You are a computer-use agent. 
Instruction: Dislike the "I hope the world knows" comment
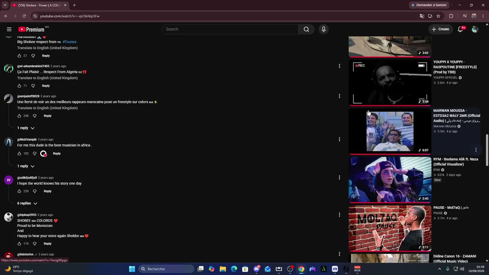pos(35,191)
